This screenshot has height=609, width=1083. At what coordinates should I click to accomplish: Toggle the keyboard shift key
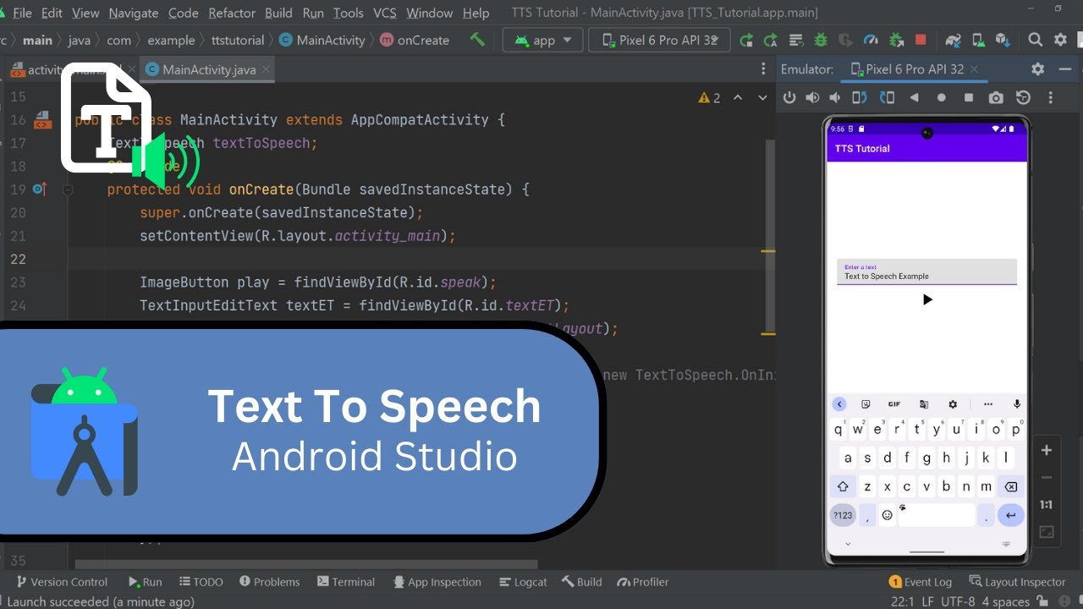[843, 486]
